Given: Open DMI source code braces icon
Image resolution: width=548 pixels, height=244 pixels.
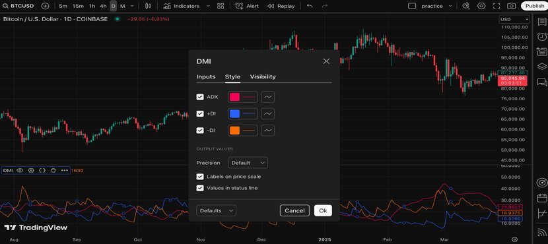Looking at the screenshot, I should point(42,170).
